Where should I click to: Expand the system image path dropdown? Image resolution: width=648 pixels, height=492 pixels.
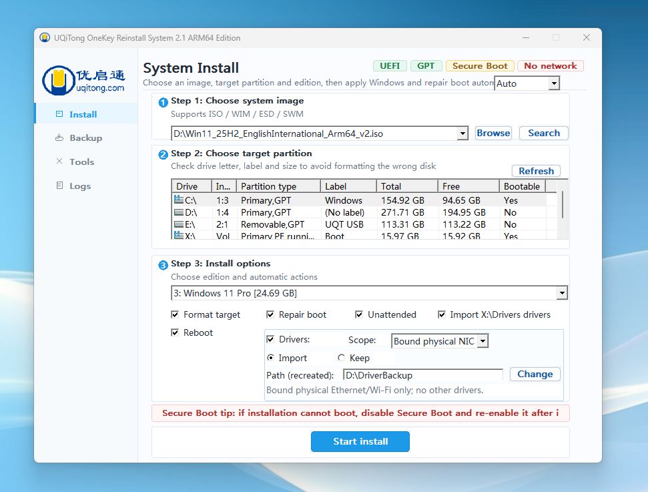[462, 134]
